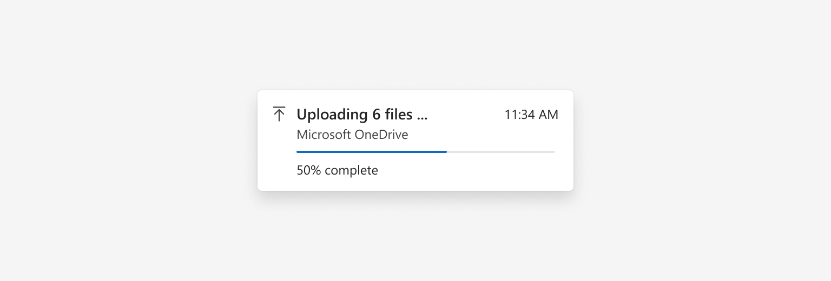Screen dimensions: 831x281
Task: Click the word "Microsoft" in the subtitle
Action: pos(324,135)
